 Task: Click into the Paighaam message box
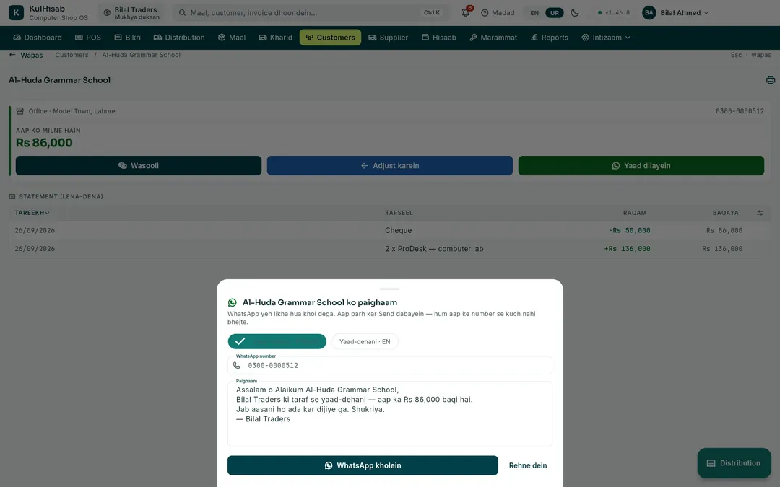(389, 414)
